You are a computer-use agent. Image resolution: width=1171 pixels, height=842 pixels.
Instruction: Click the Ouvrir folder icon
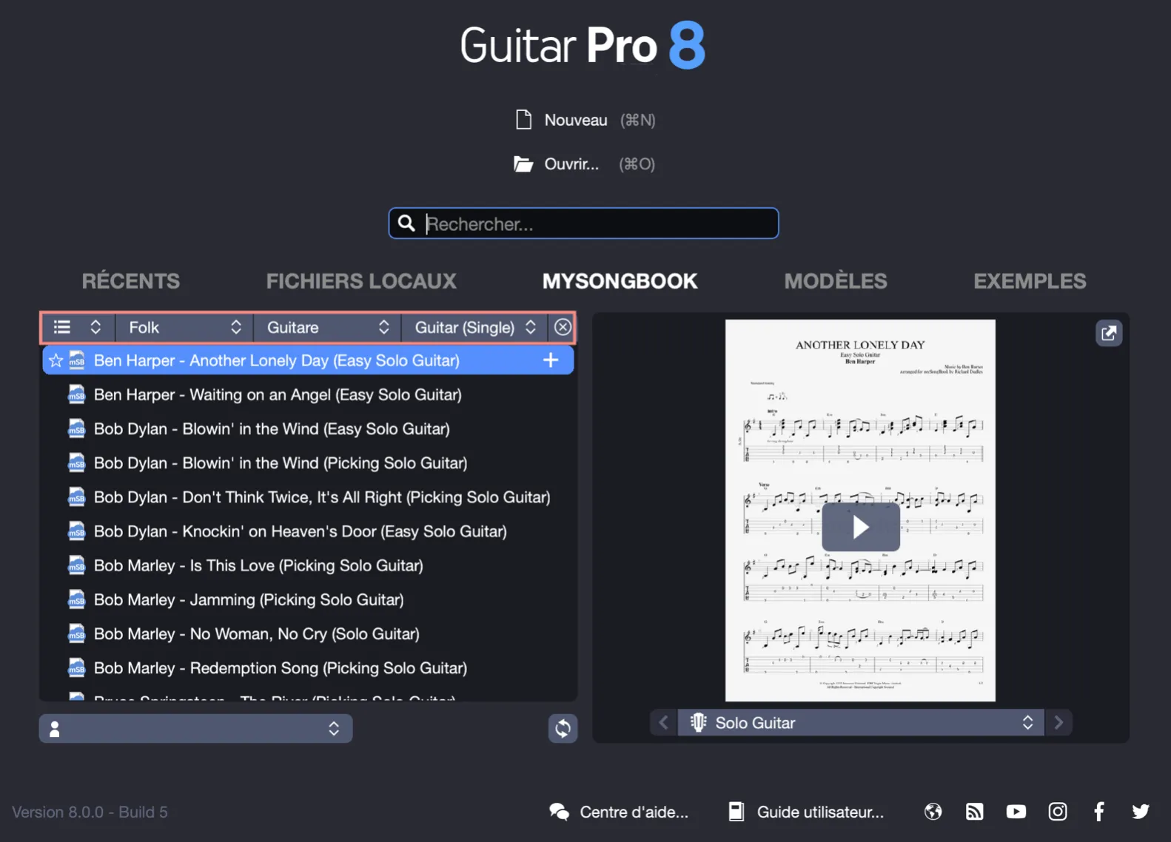(x=523, y=164)
